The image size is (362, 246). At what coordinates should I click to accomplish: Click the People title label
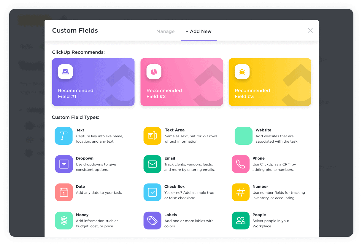(x=259, y=215)
